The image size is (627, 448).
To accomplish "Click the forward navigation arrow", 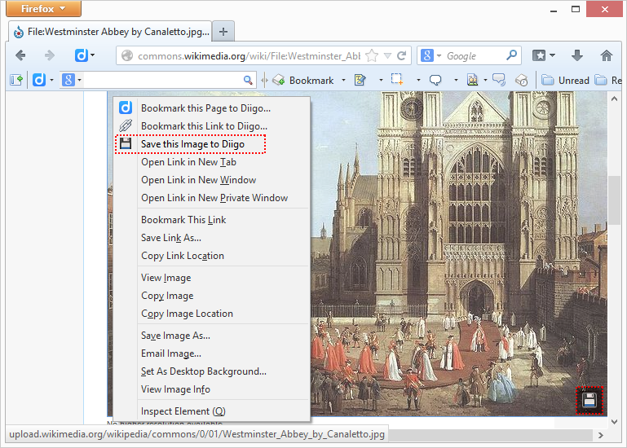I will point(49,55).
